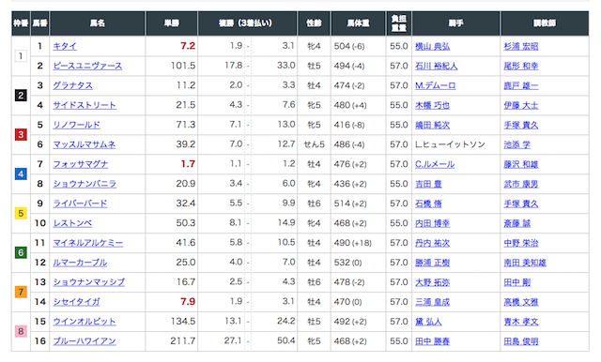
Task: Open jockey link C.ルメール
Action: coord(435,164)
